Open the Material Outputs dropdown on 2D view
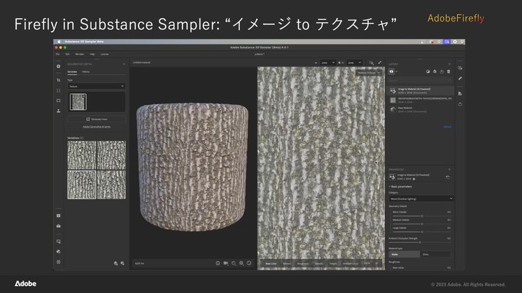This screenshot has width=522, height=293. (x=369, y=73)
